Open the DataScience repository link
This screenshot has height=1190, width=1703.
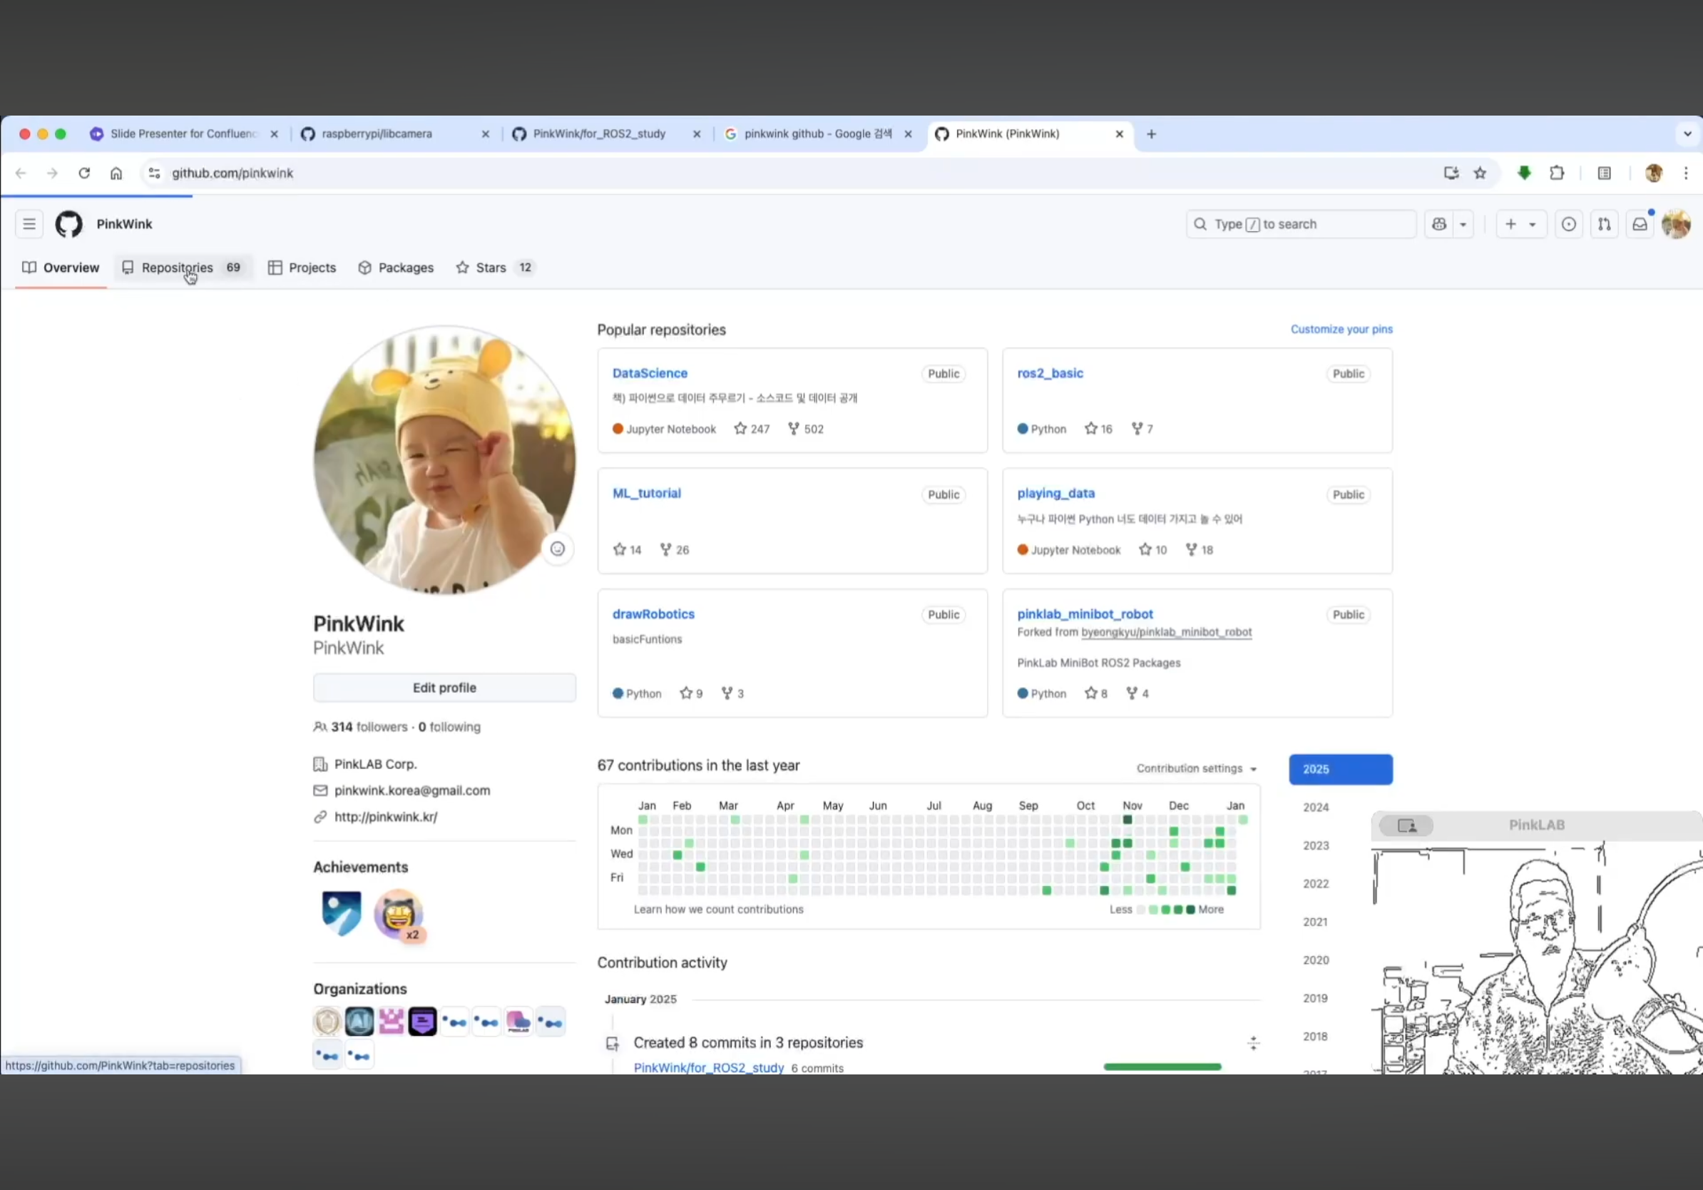(650, 373)
